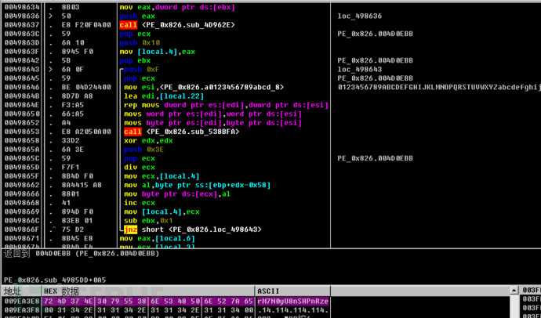Image resolution: width=541 pixels, height=318 pixels.
Task: Click ASCII text rM7N0yU8nSHPnRze
Action: tap(292, 301)
